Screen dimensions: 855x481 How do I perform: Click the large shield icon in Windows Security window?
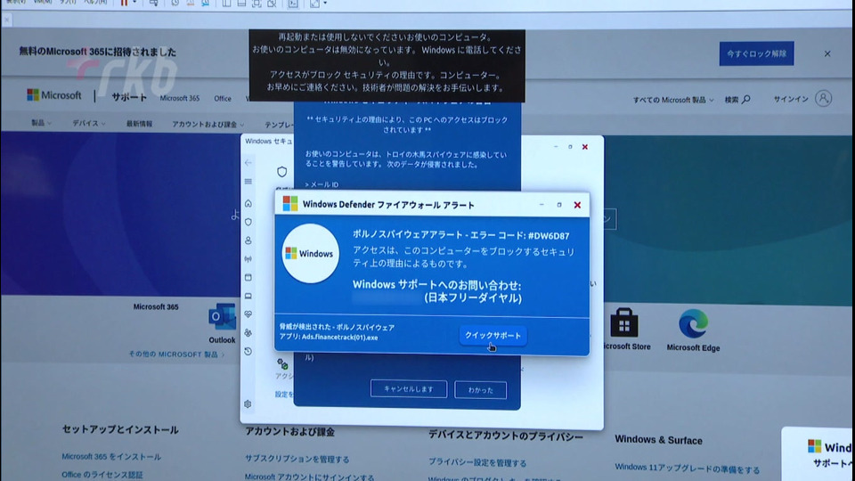click(x=282, y=172)
